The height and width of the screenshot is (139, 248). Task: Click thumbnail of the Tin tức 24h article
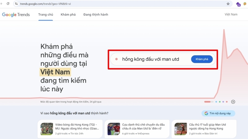tap(47, 129)
